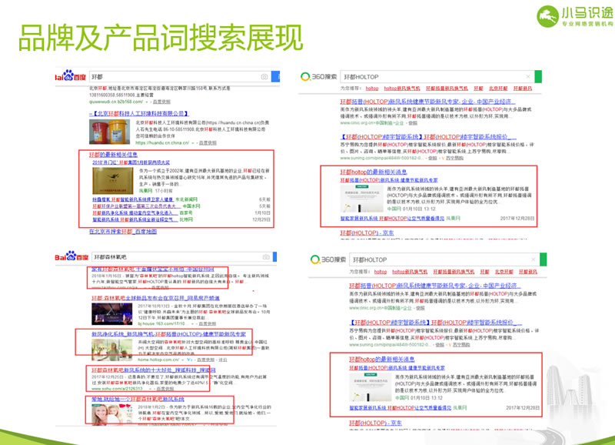The height and width of the screenshot is (445, 615).
Task: Open 环都holtop的最新相关消息 heading in the upper 360 screenshot
Action: (374, 172)
